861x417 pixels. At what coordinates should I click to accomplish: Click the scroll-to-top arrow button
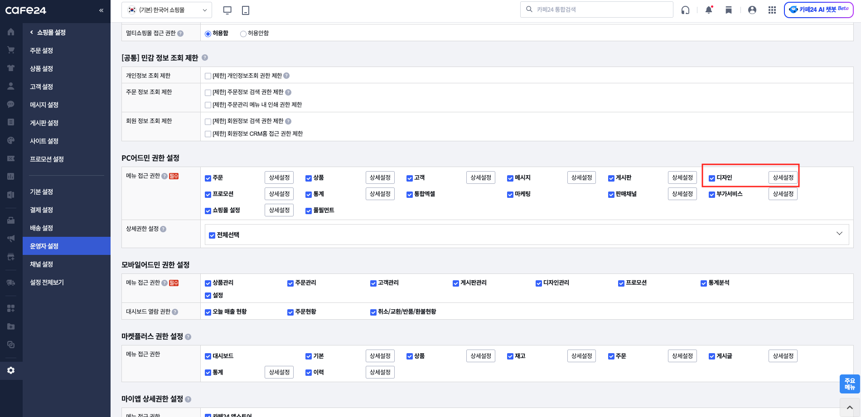pos(850,407)
